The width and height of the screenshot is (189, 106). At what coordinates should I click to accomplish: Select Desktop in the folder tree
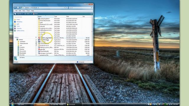click(x=22, y=49)
